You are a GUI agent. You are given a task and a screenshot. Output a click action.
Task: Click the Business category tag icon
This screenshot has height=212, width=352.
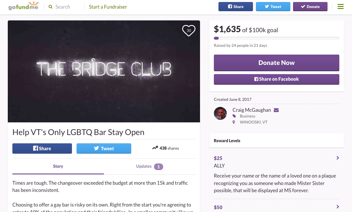tap(234, 116)
